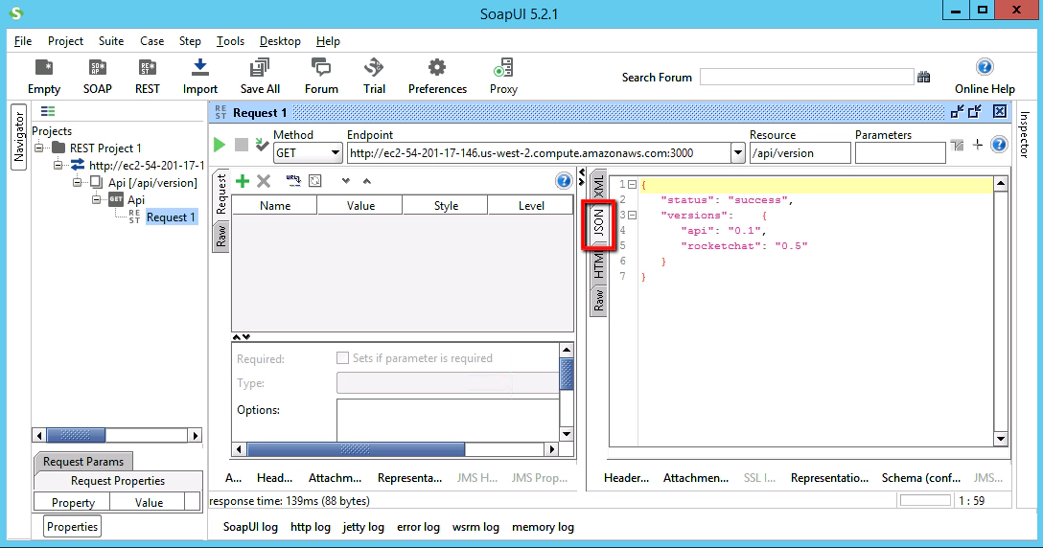Click the gray stop request square
1043x548 pixels.
pos(242,145)
